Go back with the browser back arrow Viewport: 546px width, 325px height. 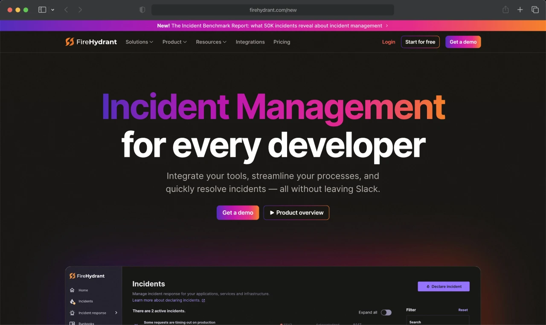point(66,10)
